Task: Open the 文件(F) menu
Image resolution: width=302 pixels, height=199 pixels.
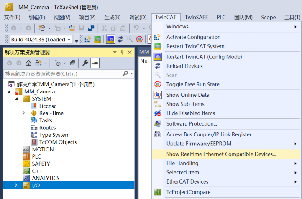Action: (12, 18)
